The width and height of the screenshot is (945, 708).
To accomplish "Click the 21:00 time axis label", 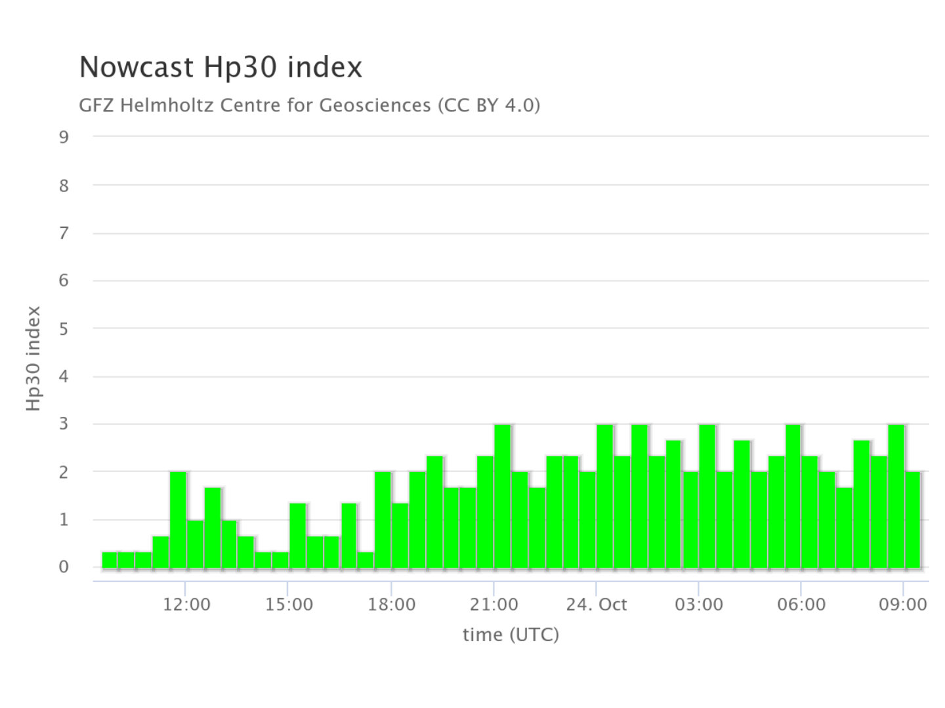I will tap(493, 604).
